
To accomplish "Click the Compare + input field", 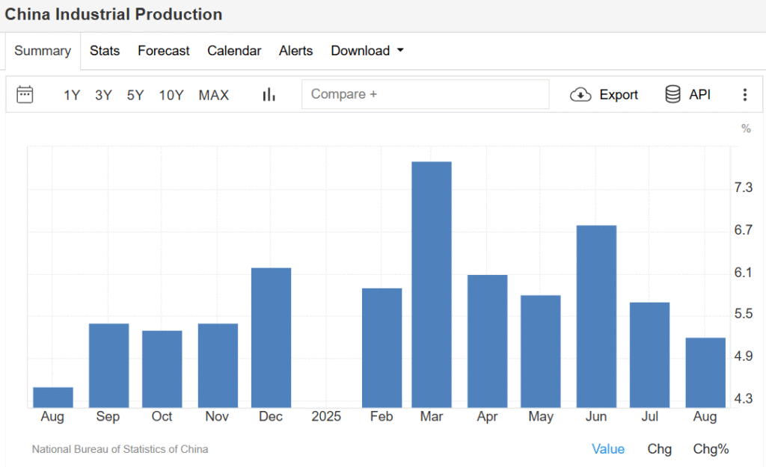I will point(425,94).
